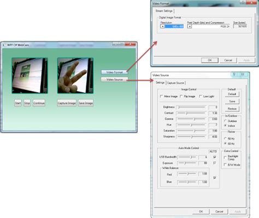Click the Default button in Video Source

coord(232,94)
